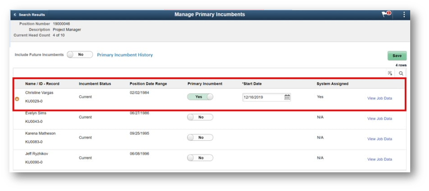Click position date 02/02/1984
429x191 pixels.
[139, 93]
